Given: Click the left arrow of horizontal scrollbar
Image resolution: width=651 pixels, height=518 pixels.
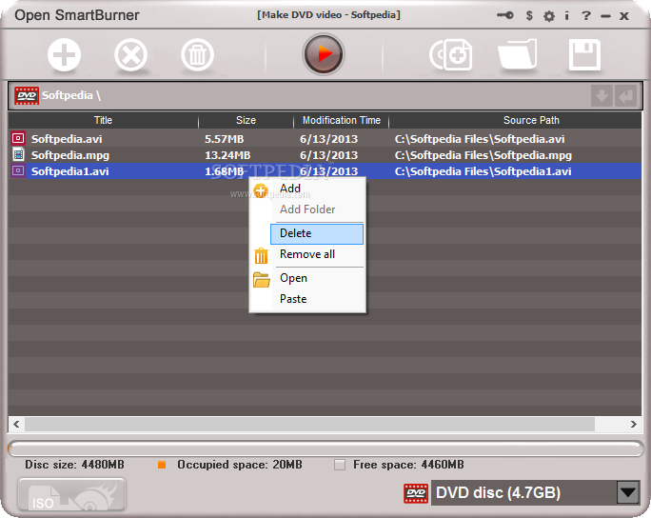Looking at the screenshot, I should tap(16, 424).
